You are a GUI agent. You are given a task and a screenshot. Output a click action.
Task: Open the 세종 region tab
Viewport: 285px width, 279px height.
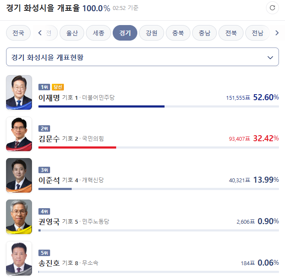click(98, 33)
